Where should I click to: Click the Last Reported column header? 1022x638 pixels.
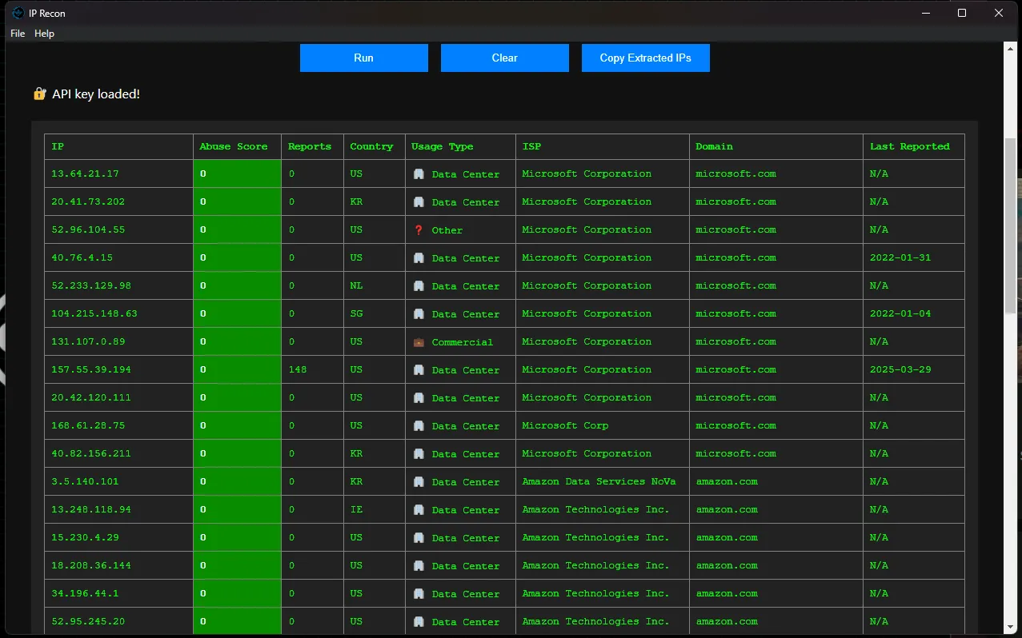[909, 146]
